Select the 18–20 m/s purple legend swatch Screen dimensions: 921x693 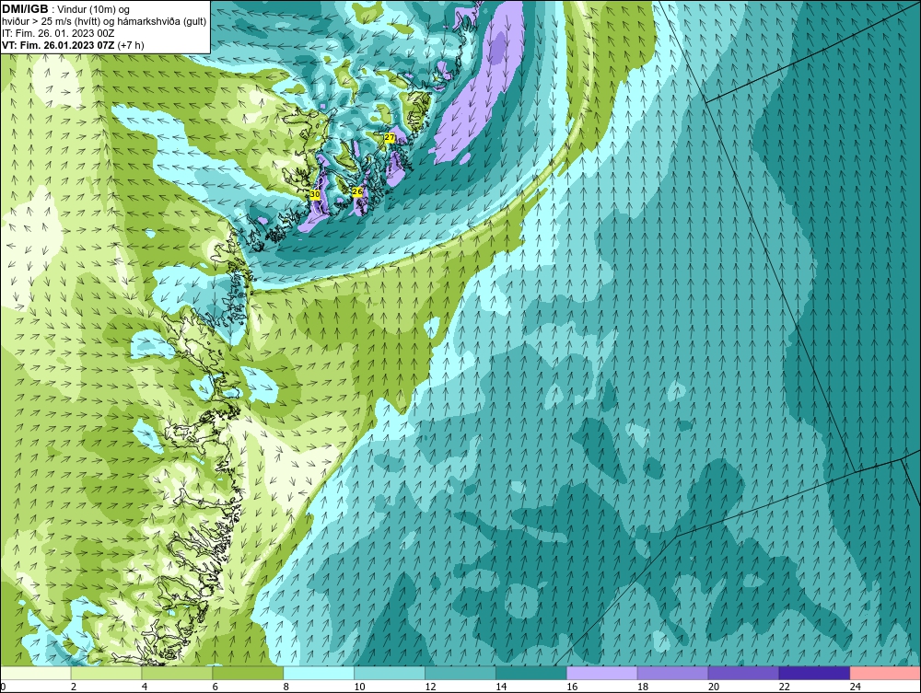(x=672, y=673)
